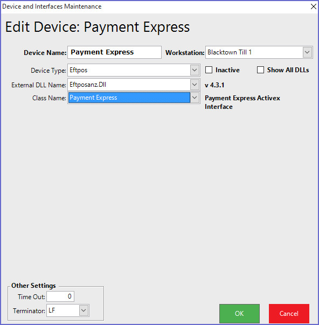Image resolution: width=319 pixels, height=325 pixels.
Task: Click the Eftposanz.Dll combo box text
Action: click(x=88, y=85)
